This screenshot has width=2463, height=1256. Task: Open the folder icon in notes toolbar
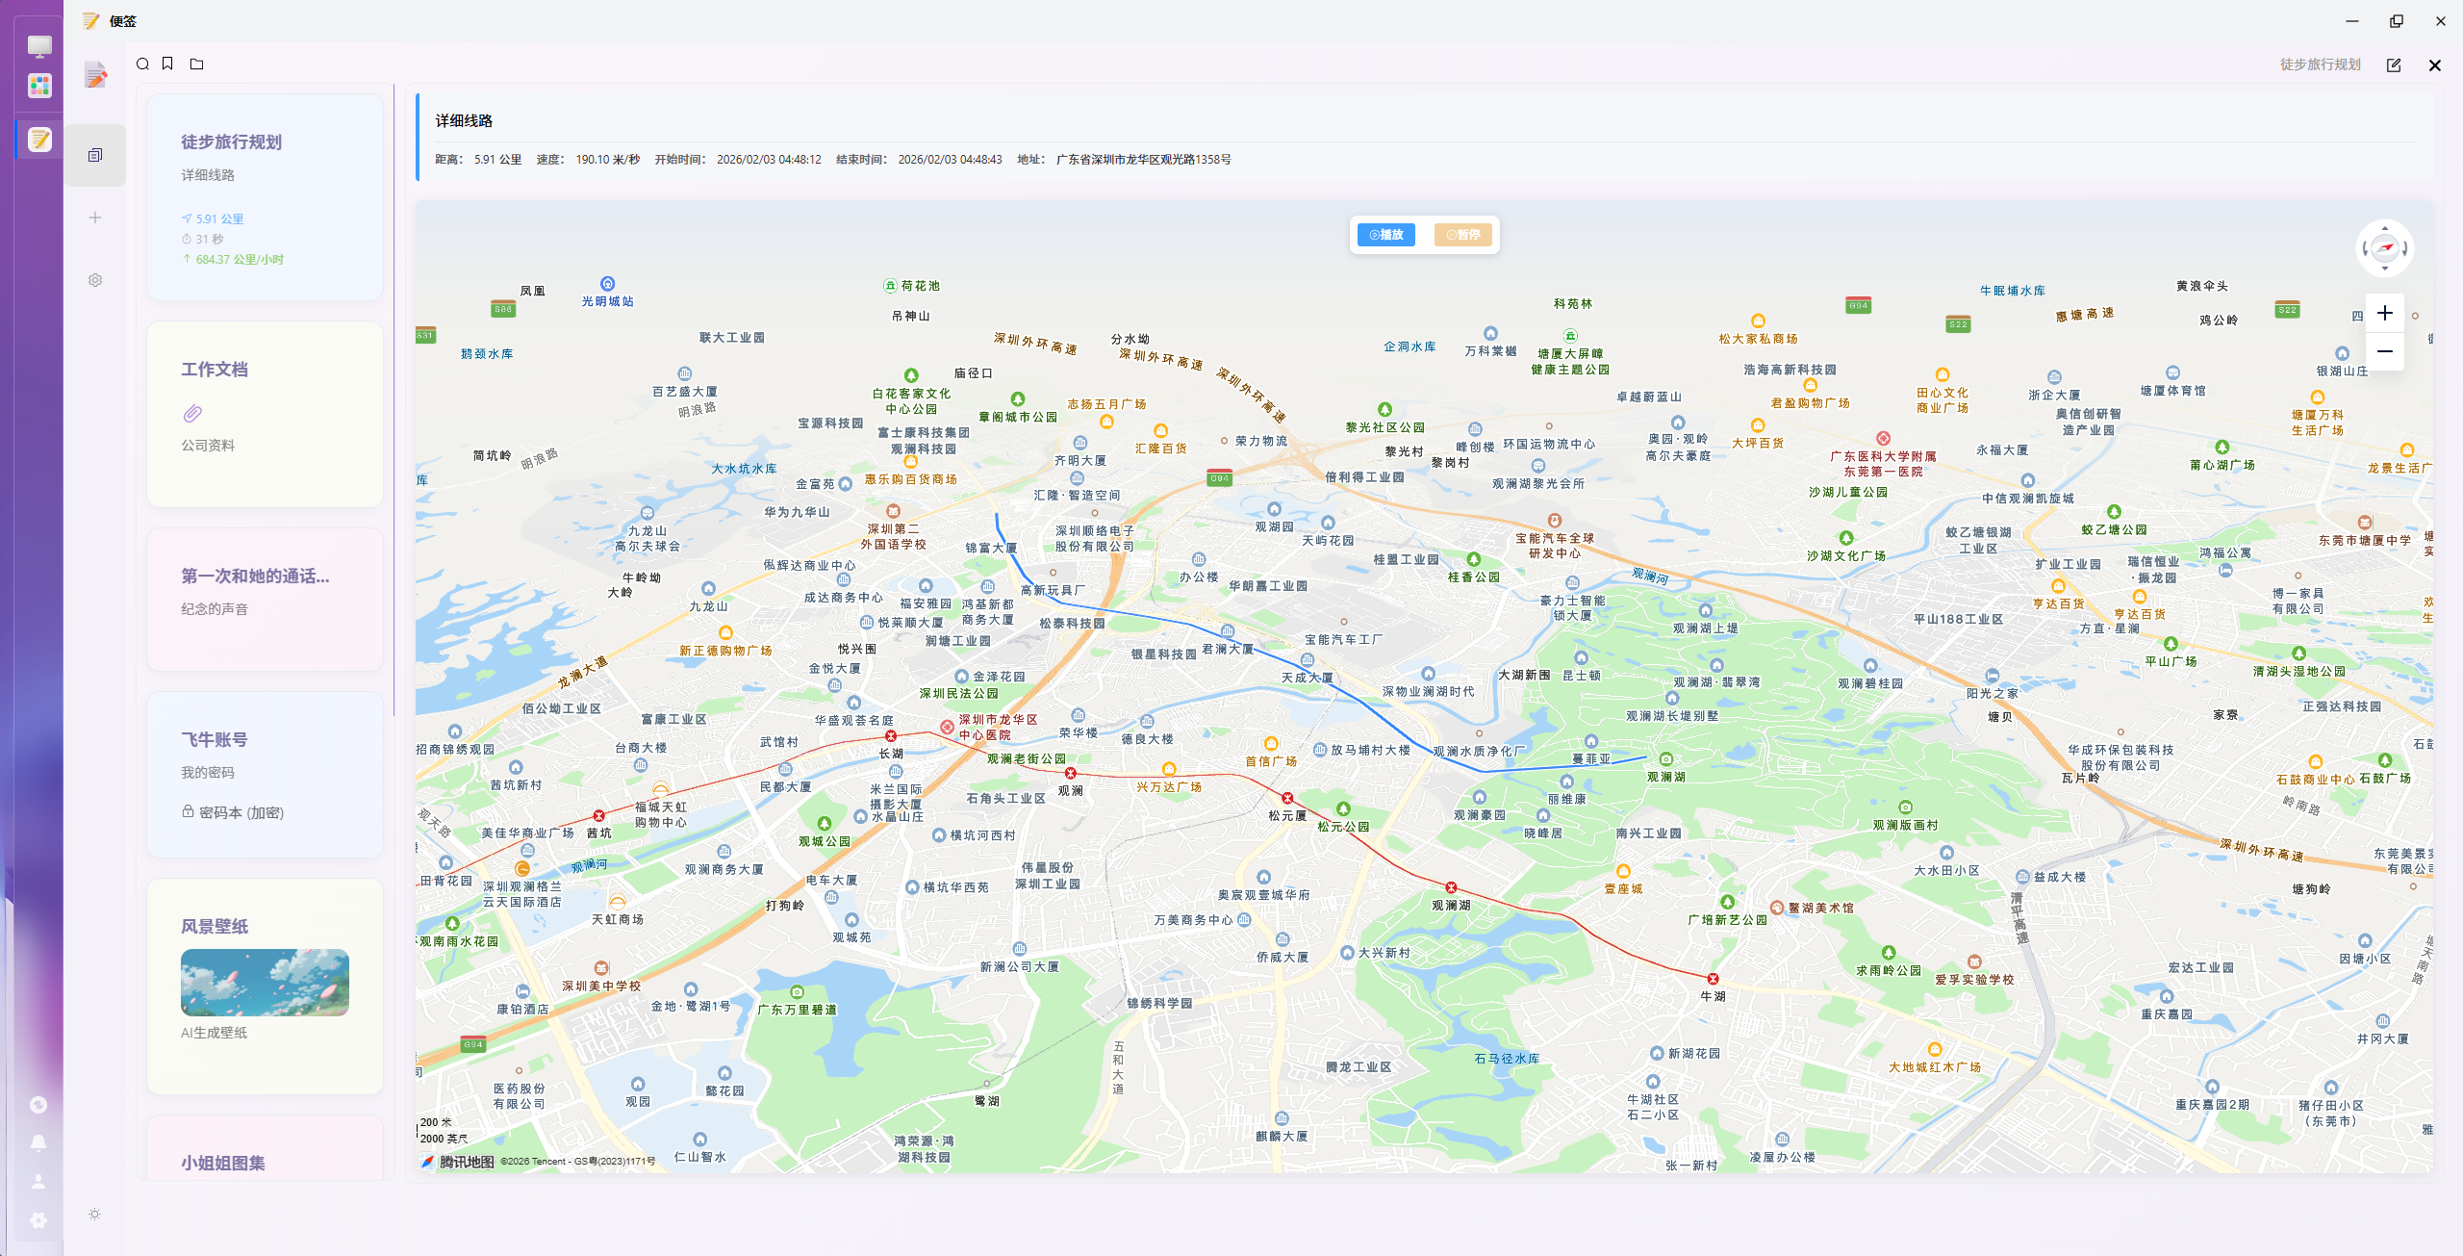pos(196,64)
